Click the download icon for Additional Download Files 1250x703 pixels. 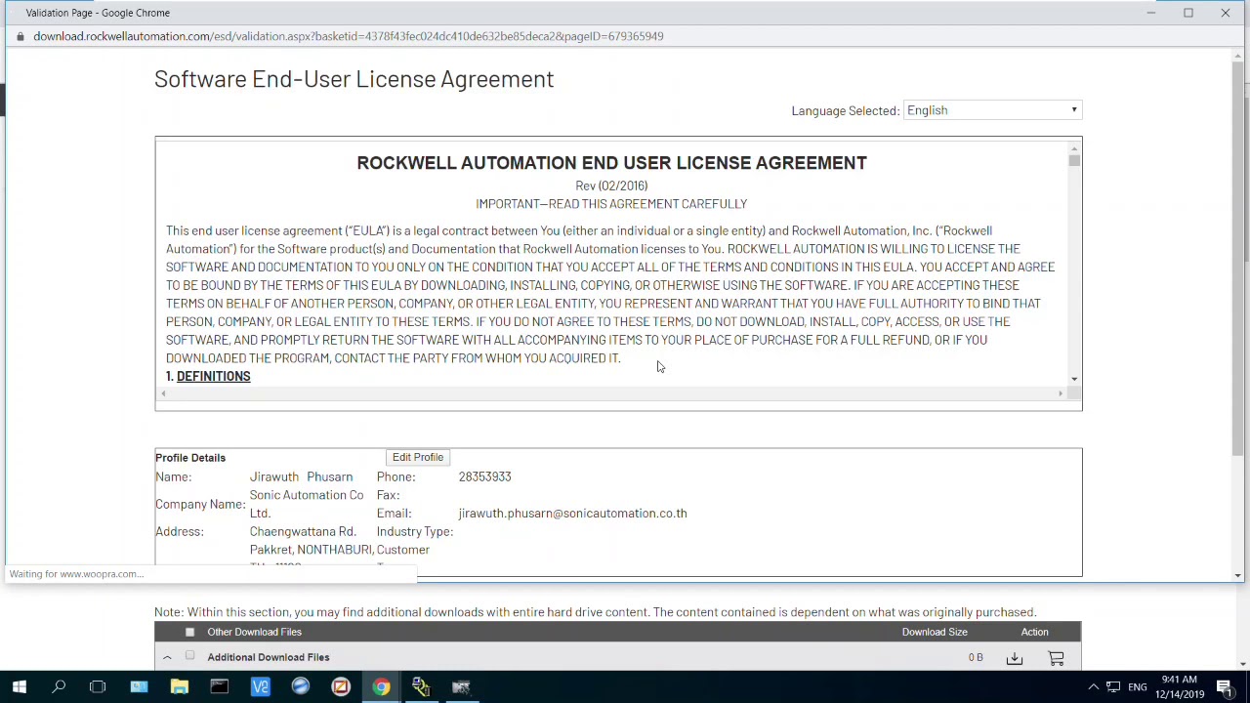click(1015, 659)
